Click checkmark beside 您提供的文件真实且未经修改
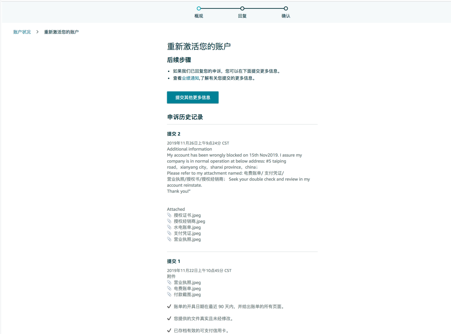 (169, 318)
